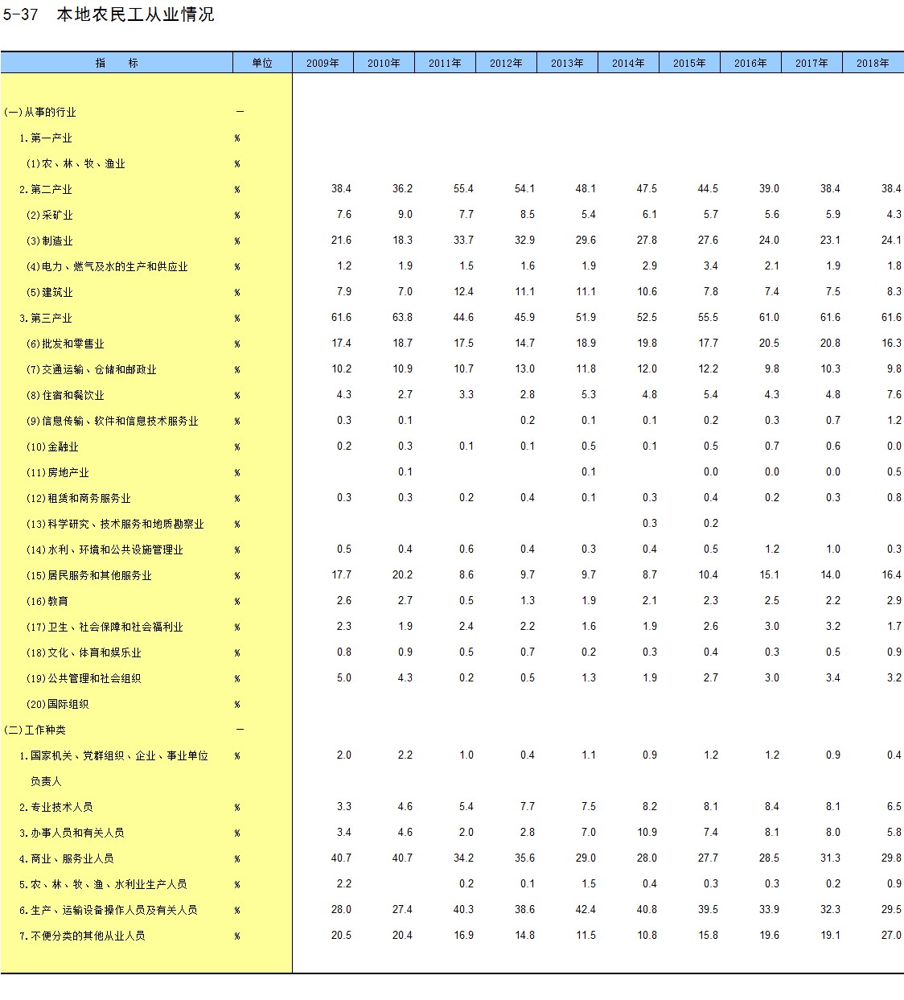904x1000 pixels.
Task: Select the row (12)租赁和商务服务业
Action: click(79, 498)
